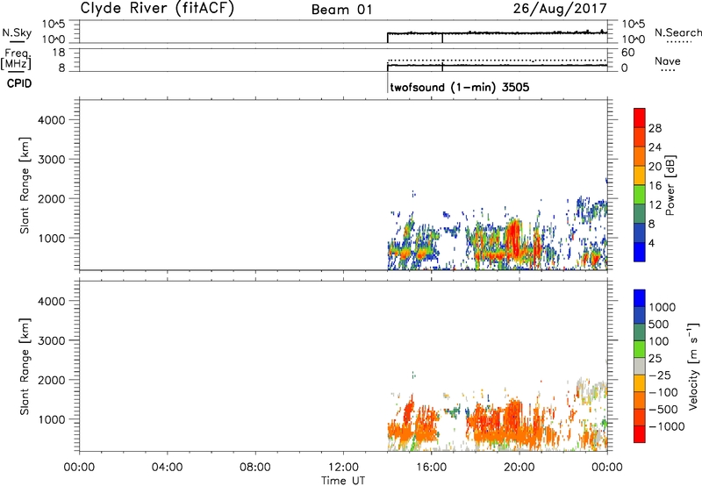Click the 28 label on power colorbar

click(x=655, y=128)
